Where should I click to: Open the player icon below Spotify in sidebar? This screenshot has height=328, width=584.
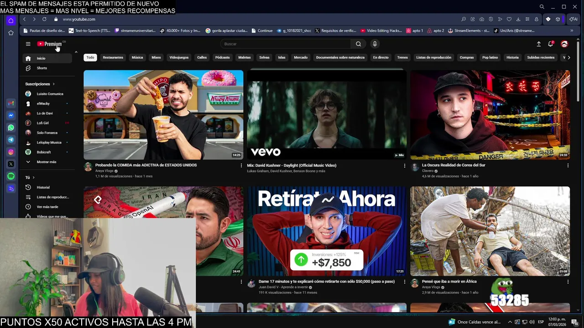[x=11, y=188]
